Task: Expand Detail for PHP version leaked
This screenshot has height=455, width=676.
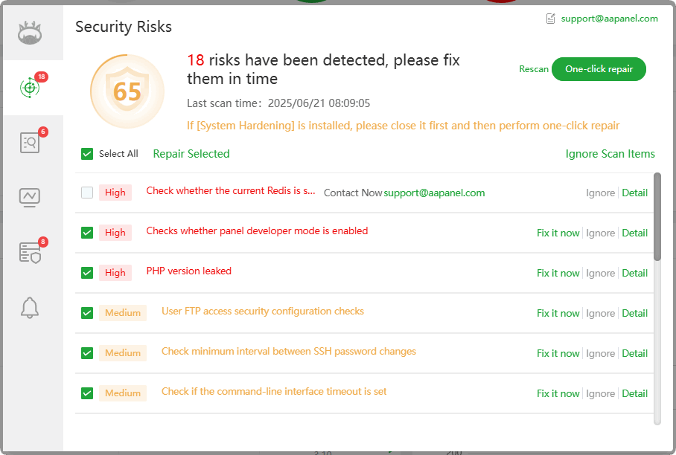Action: coord(634,273)
